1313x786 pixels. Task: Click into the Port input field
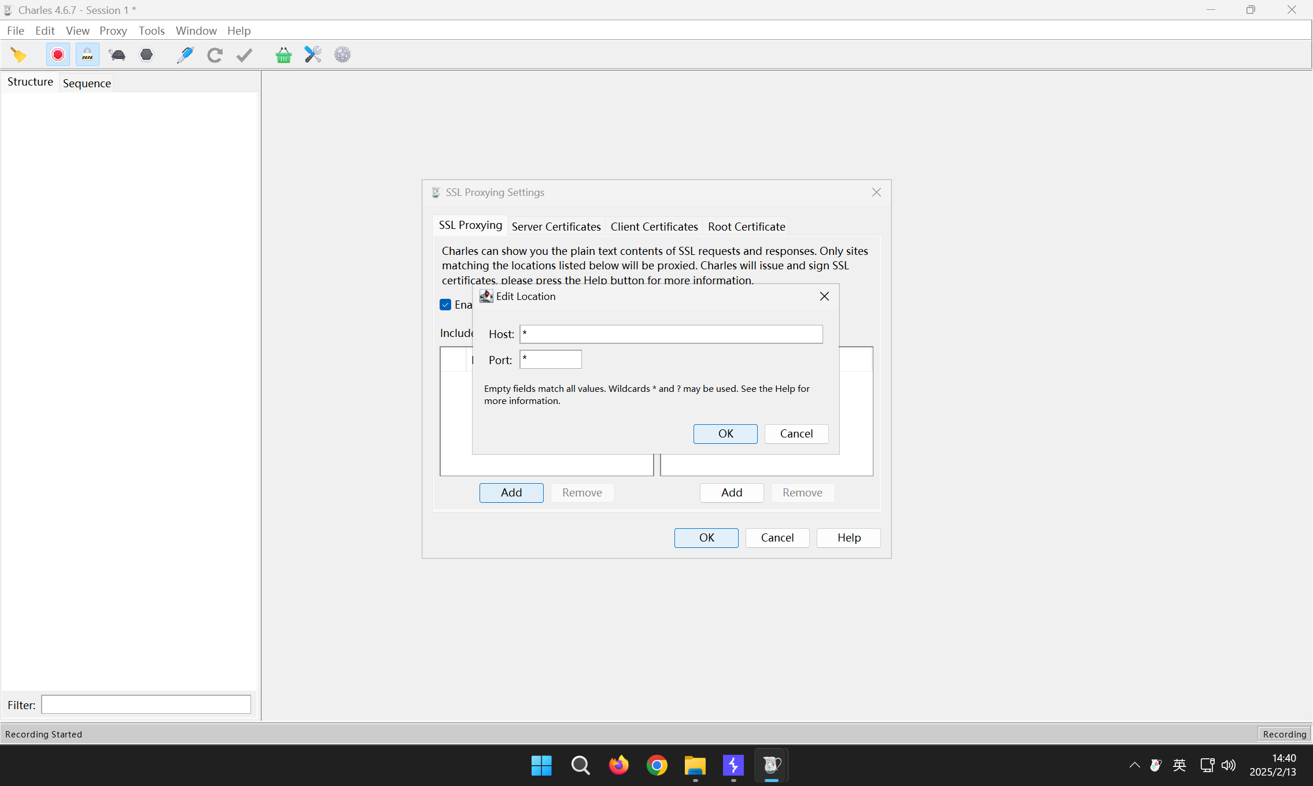[x=550, y=359]
